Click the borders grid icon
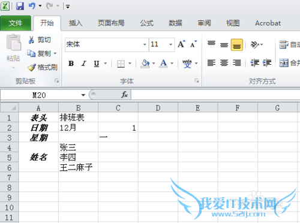 click(121, 64)
